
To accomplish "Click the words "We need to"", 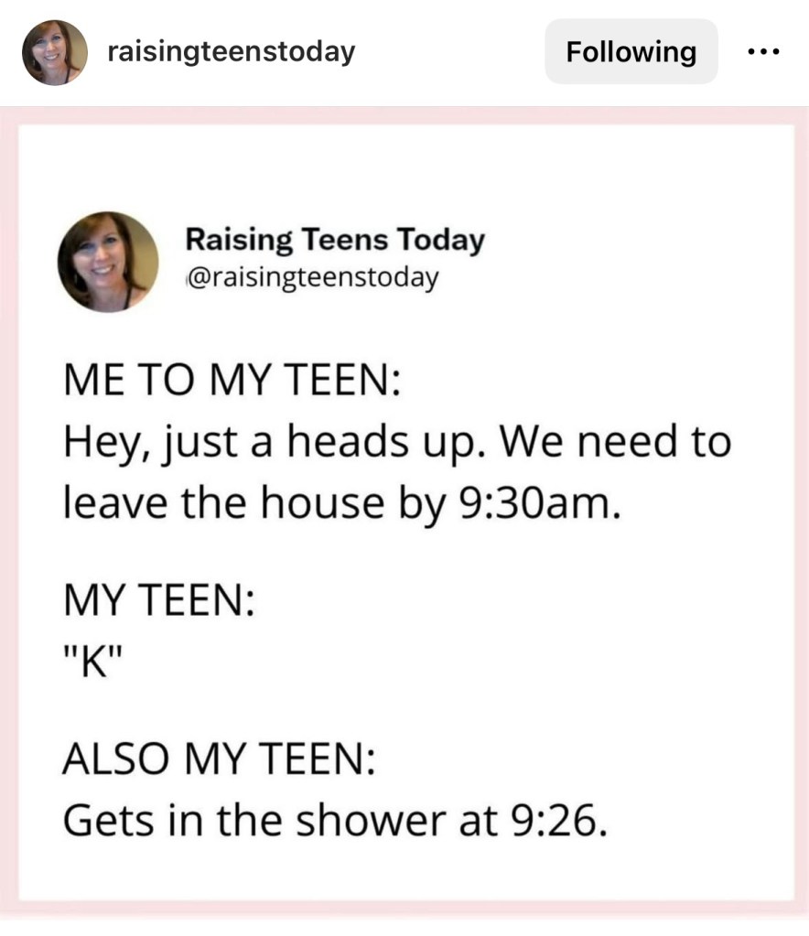I will pyautogui.click(x=617, y=443).
